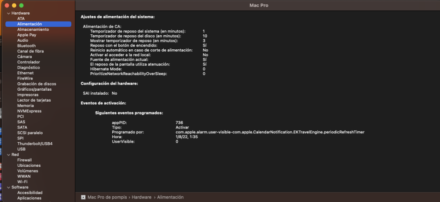Click 'Activar al acceder a la red local' line
Viewport: 440px width, 202px height.
click(121, 55)
